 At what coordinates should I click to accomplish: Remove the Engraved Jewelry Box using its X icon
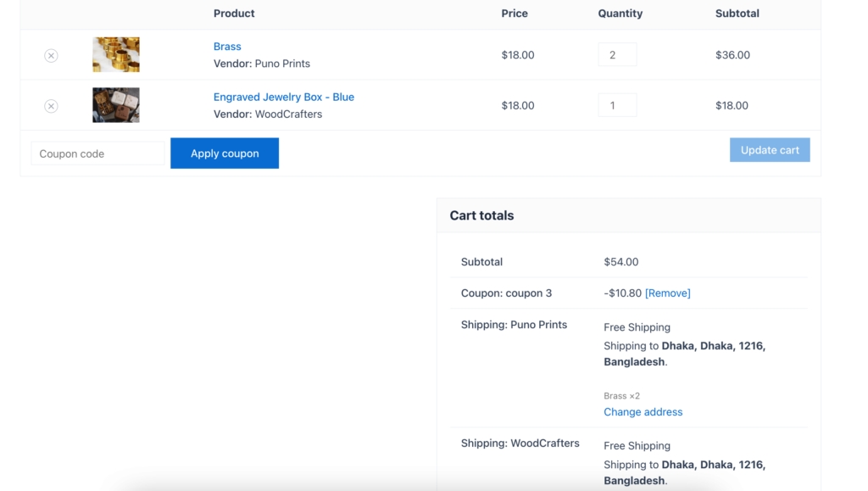pos(51,105)
